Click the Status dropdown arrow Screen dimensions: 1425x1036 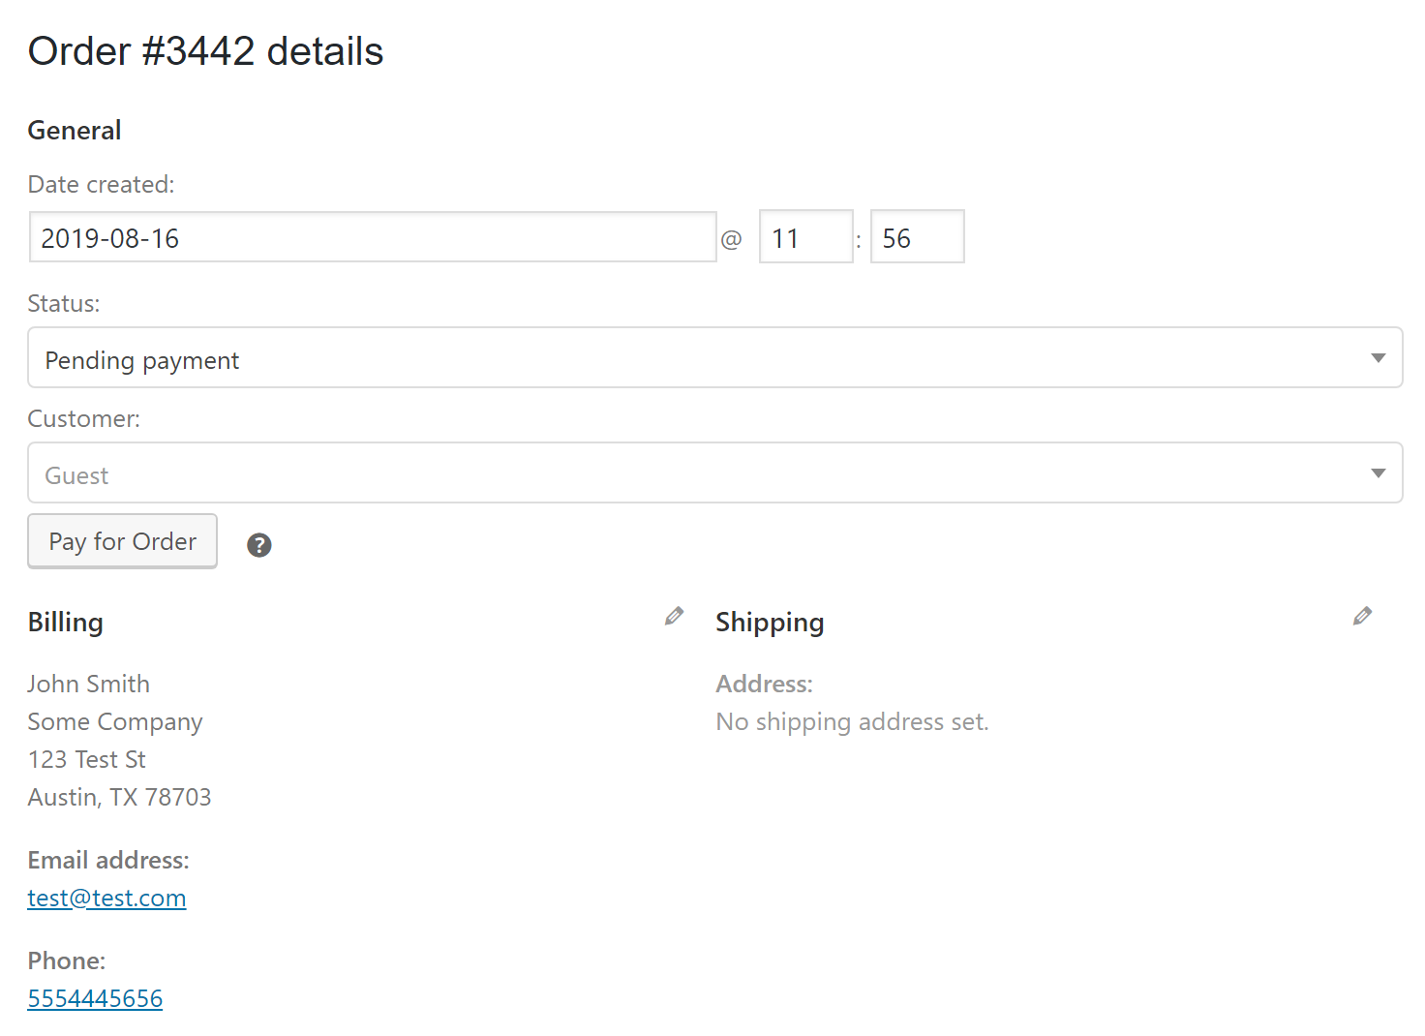pyautogui.click(x=1378, y=358)
